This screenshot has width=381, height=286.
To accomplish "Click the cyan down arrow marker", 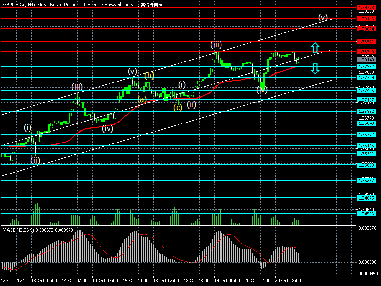I will click(x=315, y=69).
